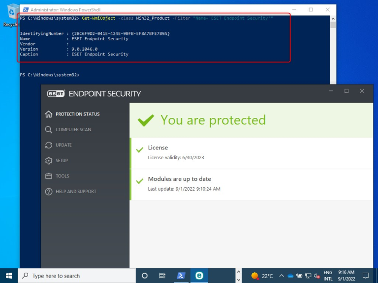Maximize the ESET Endpoint Security window
378x283 pixels.
click(346, 91)
